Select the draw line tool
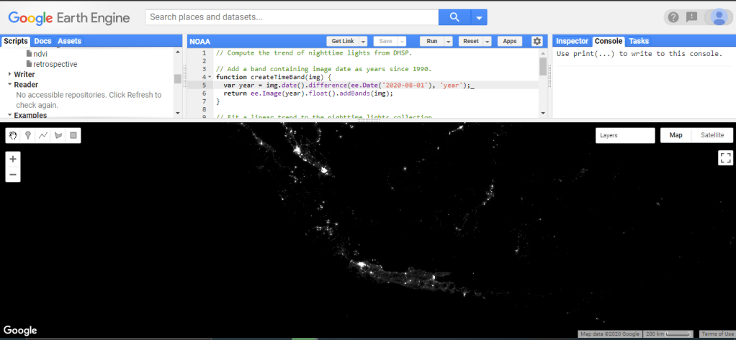 click(x=43, y=134)
